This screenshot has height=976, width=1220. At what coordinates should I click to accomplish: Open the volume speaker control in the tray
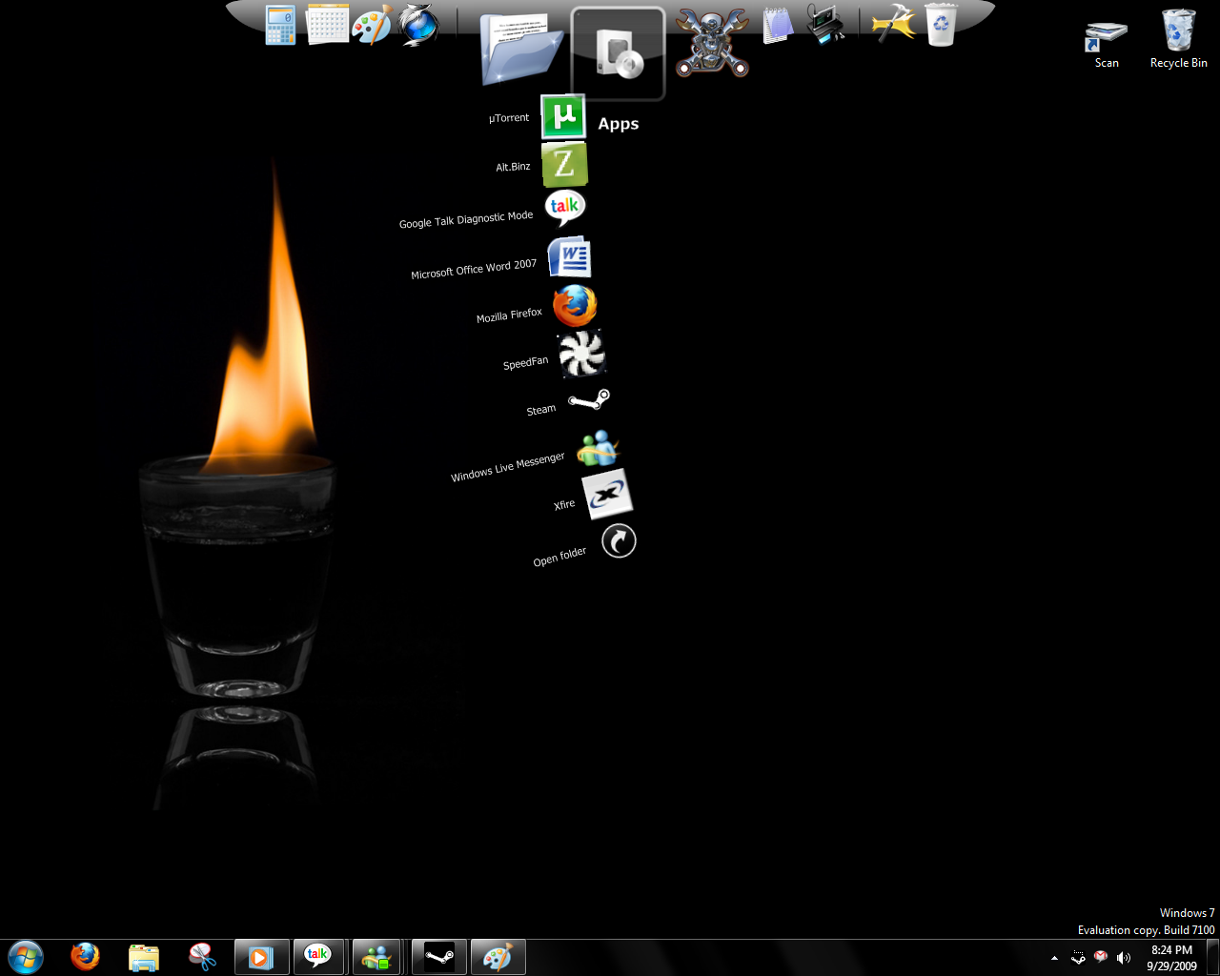point(1124,957)
